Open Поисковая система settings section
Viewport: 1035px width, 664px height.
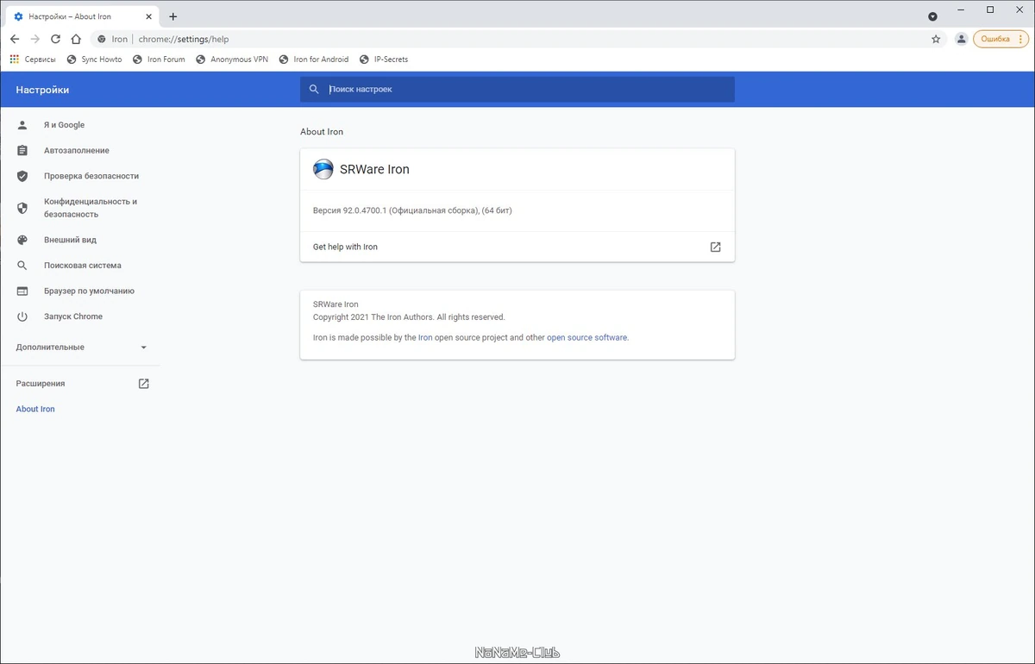coord(82,266)
